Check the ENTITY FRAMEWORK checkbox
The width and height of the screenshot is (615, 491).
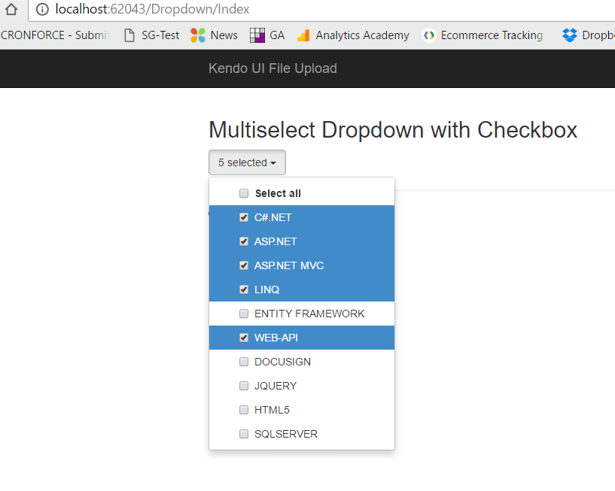(x=244, y=314)
